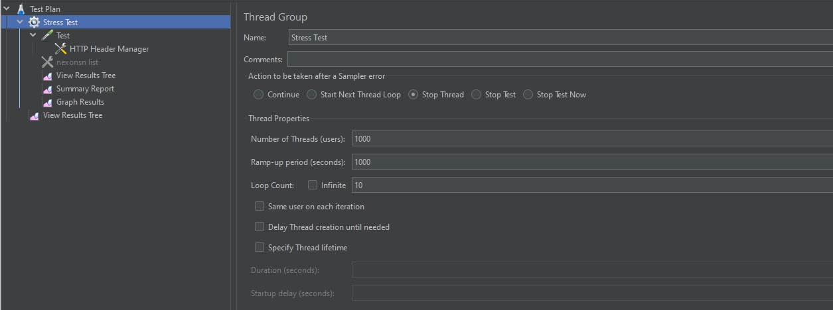The image size is (833, 310).
Task: Click the Stress Test gear icon
Action: pyautogui.click(x=34, y=23)
